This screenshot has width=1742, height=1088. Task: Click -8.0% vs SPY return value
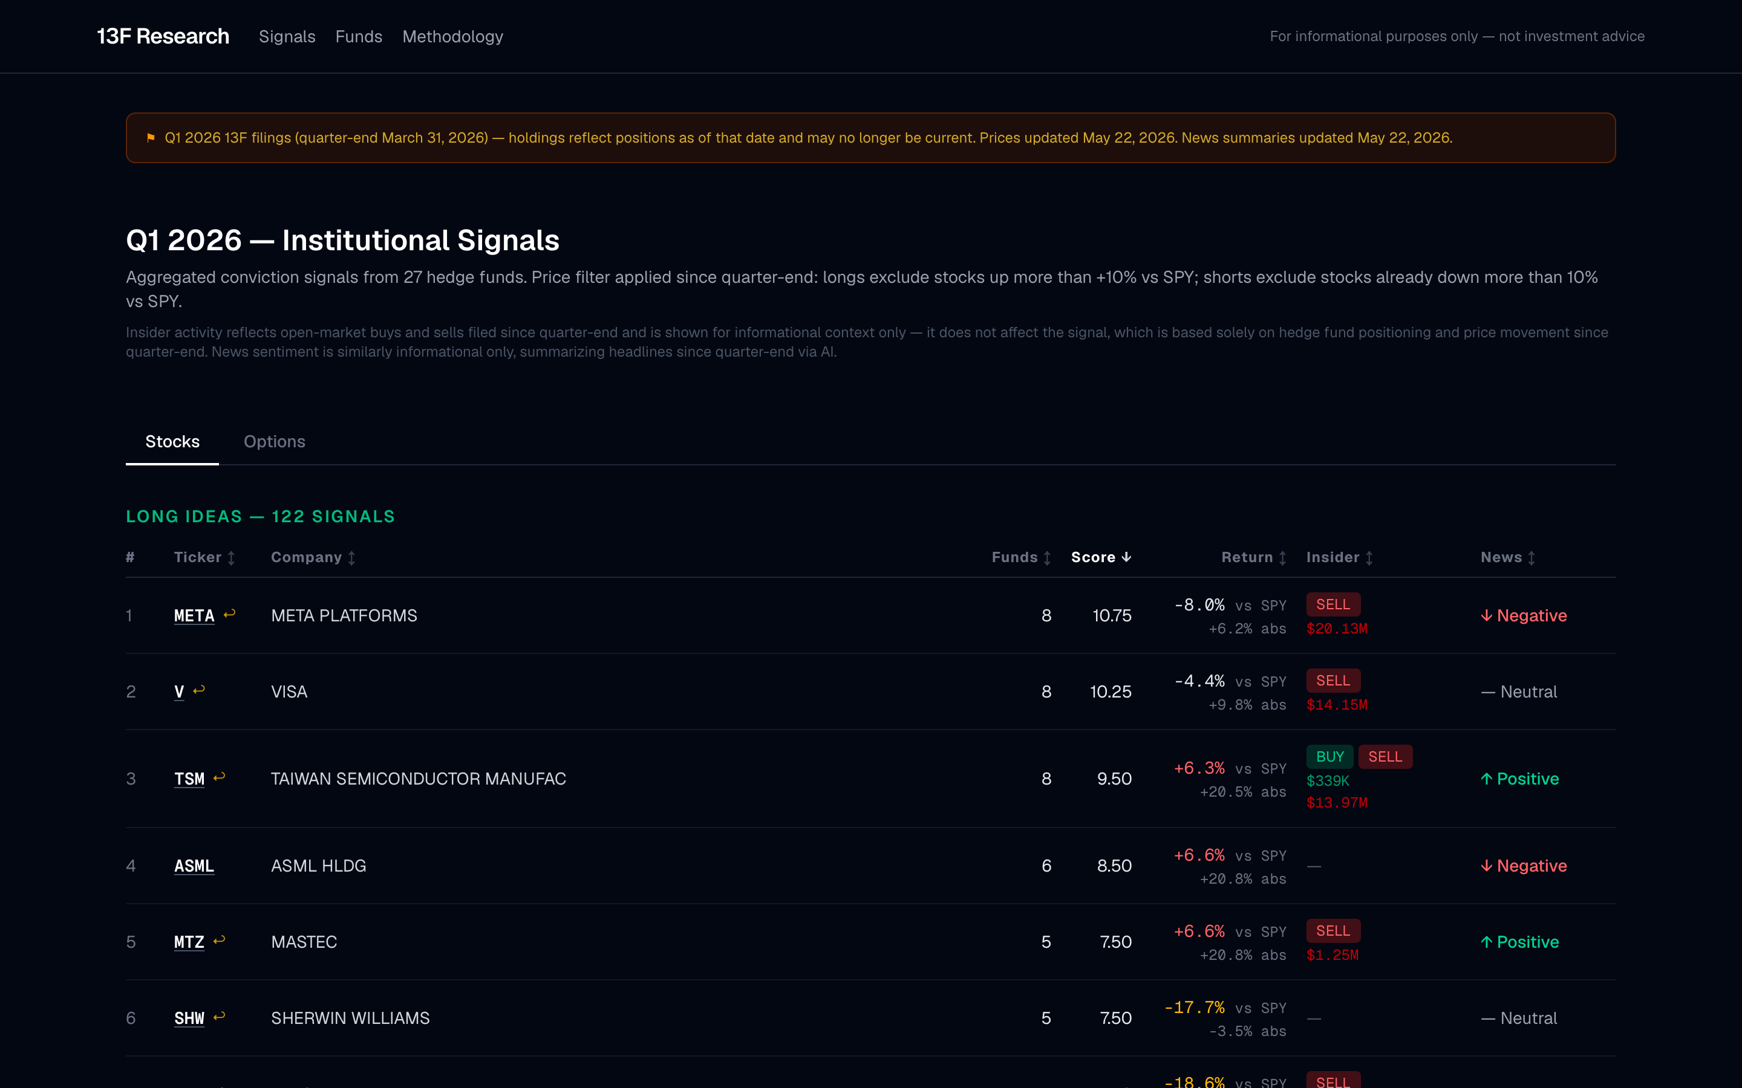point(1230,605)
